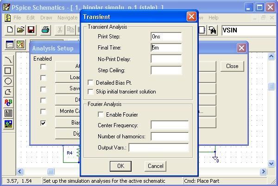Tick the Enable Fourier checkbox

tap(101, 114)
